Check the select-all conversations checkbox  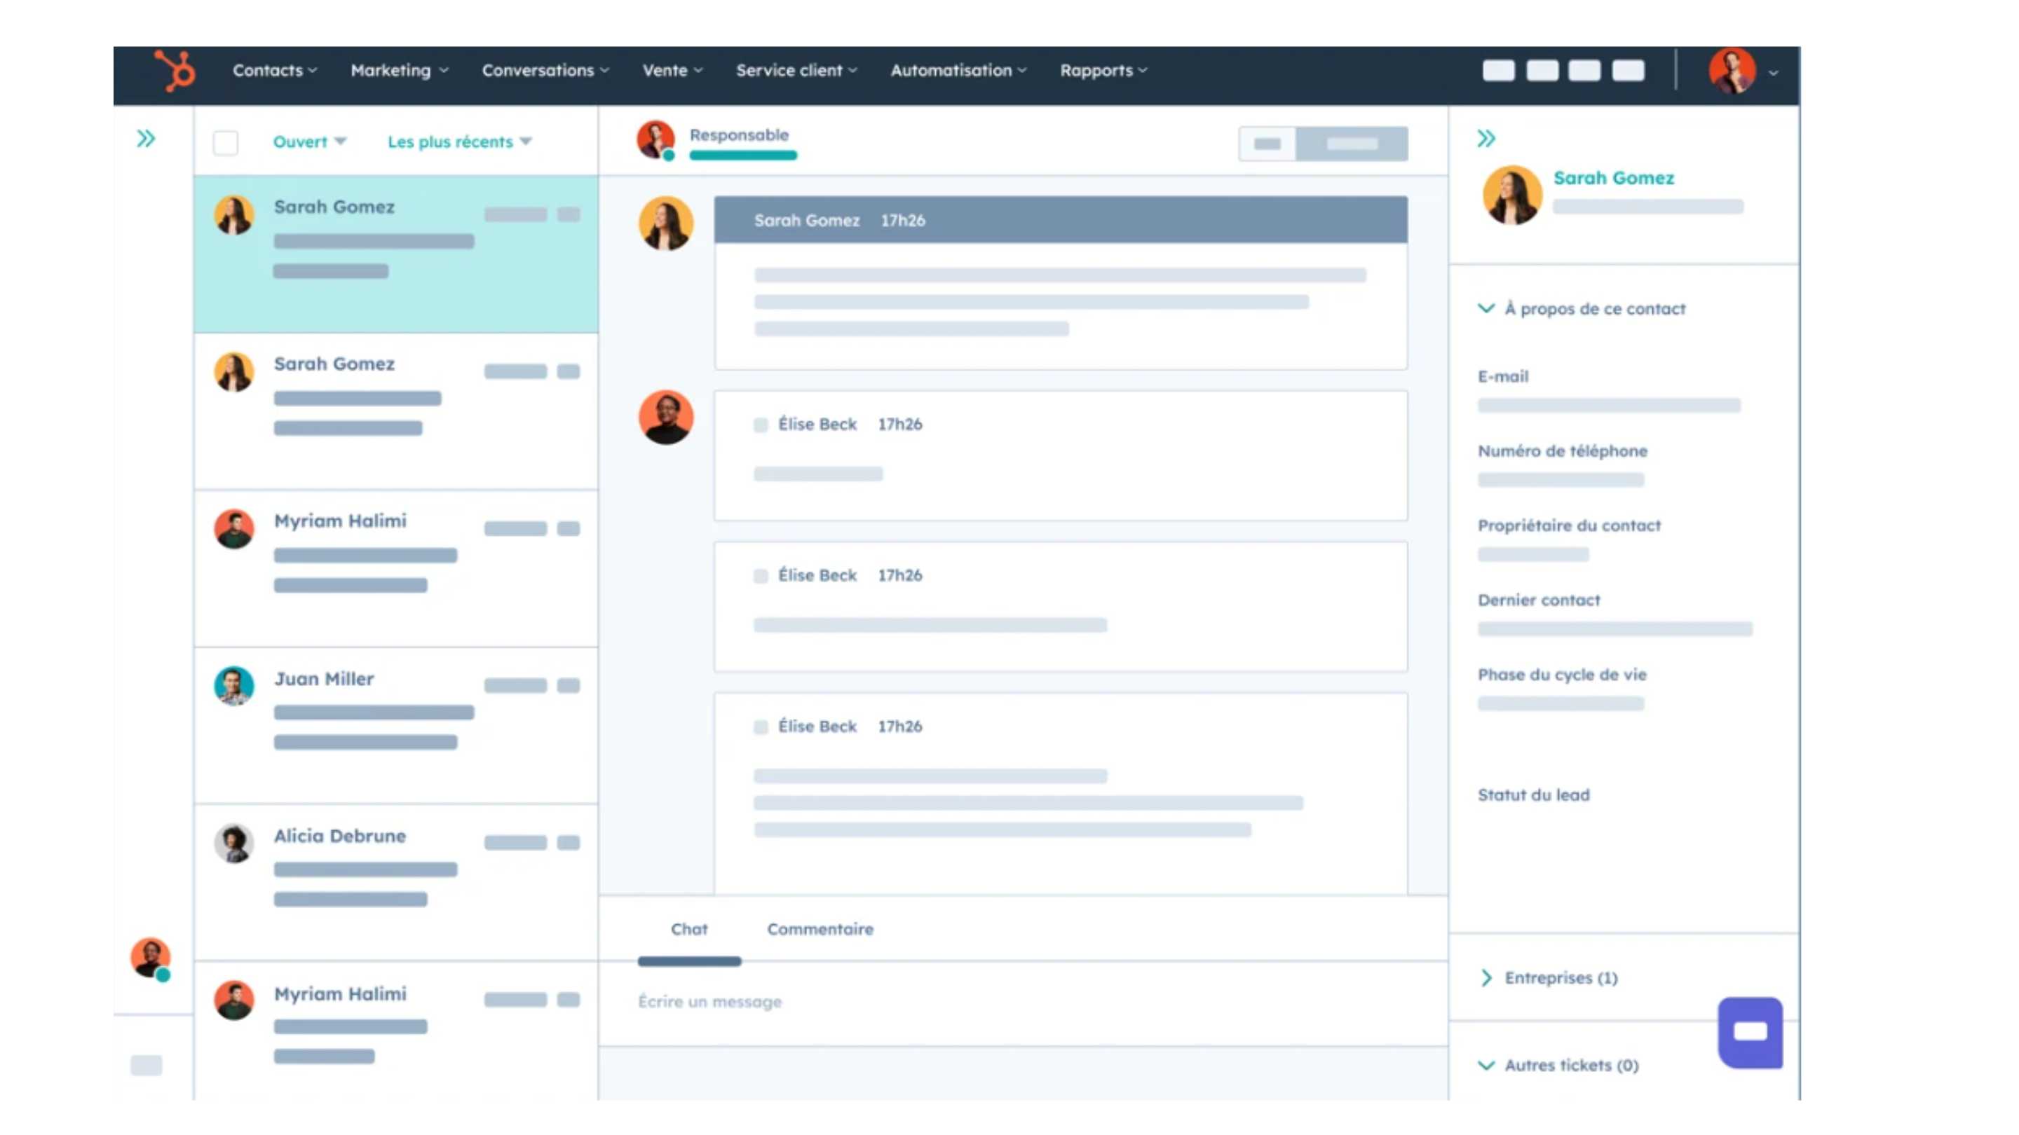coord(226,142)
